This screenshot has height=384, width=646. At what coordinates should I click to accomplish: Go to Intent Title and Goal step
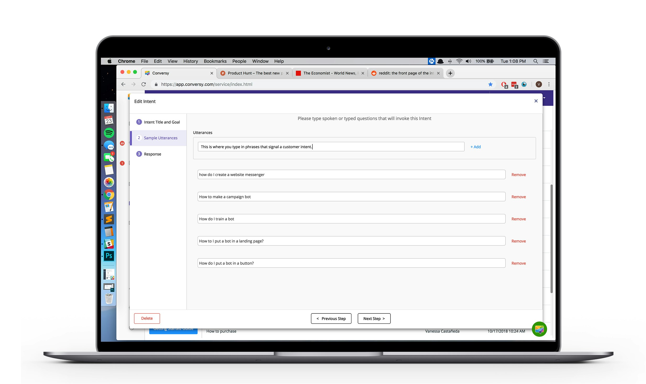pos(162,122)
